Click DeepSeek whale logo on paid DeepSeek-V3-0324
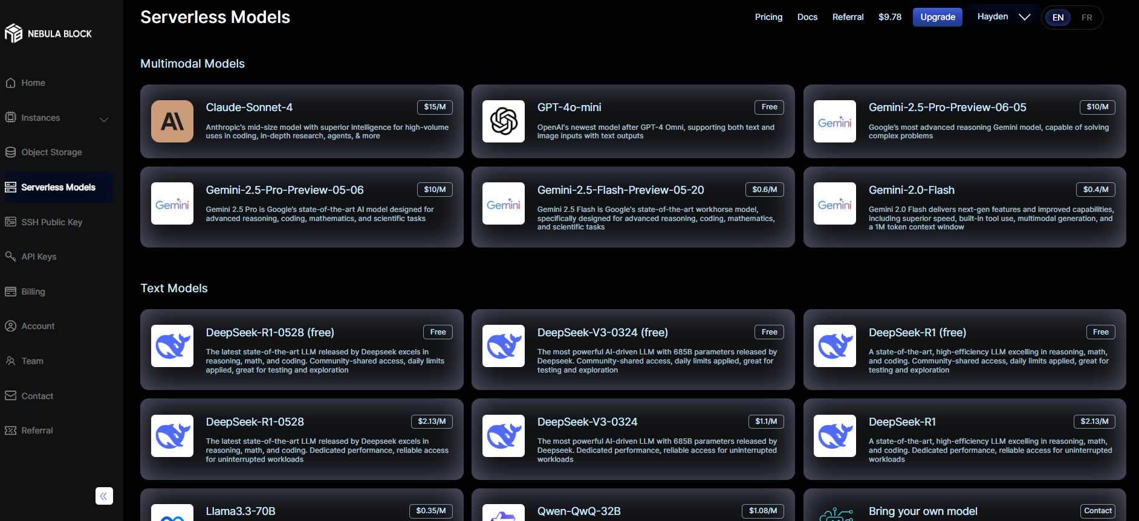The image size is (1139, 521). pos(504,436)
